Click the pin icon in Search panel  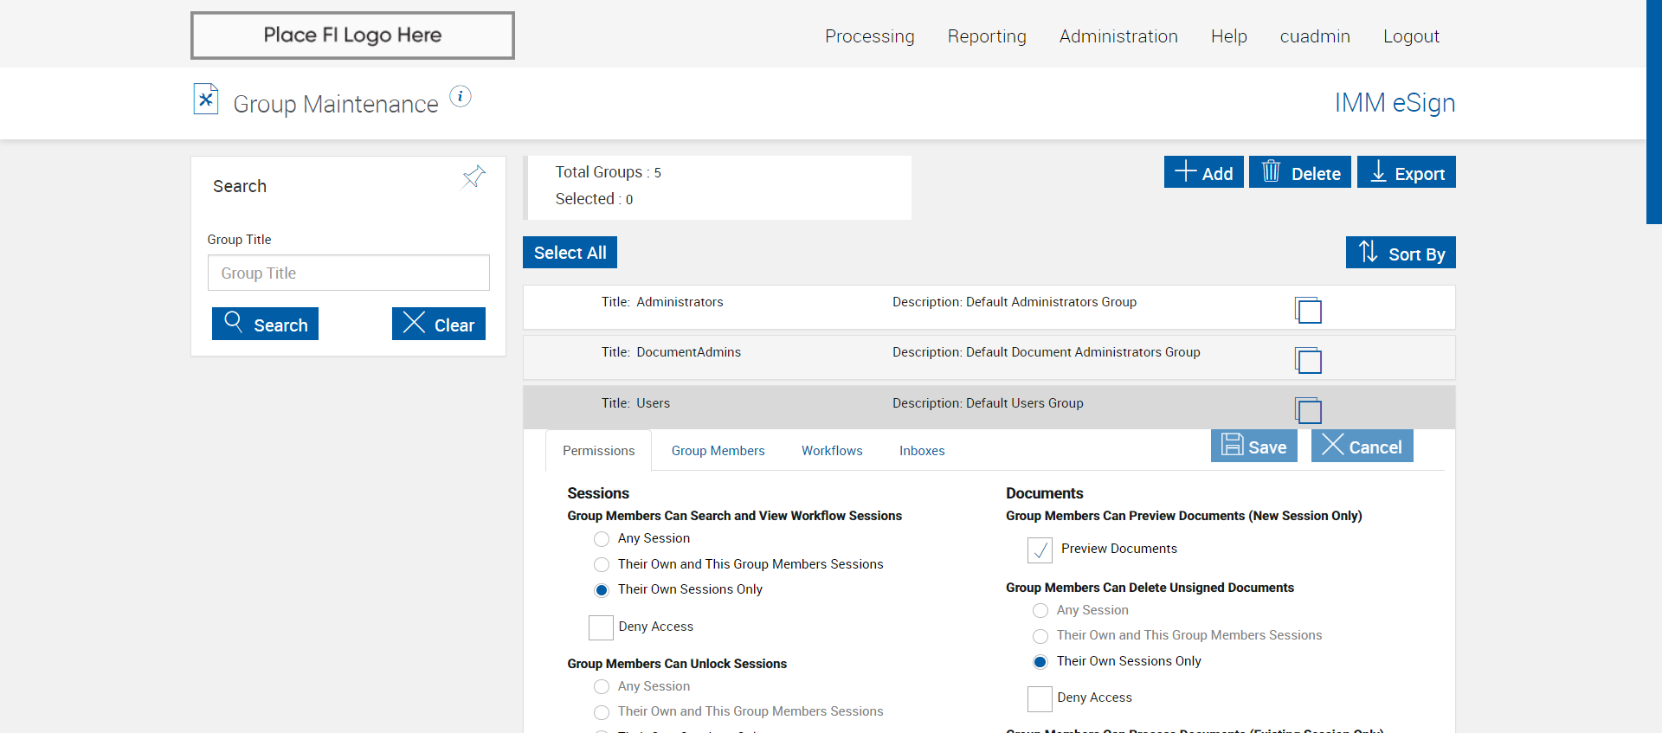tap(473, 177)
